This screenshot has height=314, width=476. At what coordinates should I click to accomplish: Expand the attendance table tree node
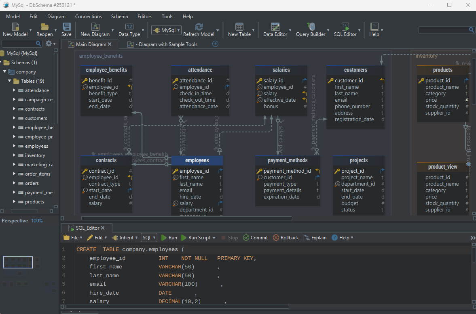click(14, 90)
